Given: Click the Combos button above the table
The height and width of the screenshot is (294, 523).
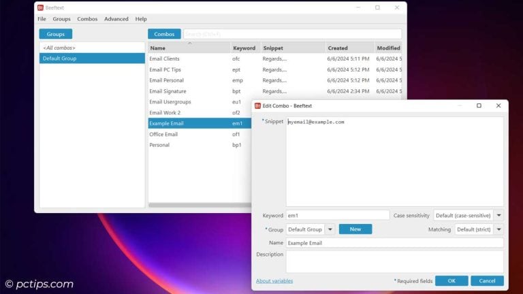Looking at the screenshot, I should (164, 34).
